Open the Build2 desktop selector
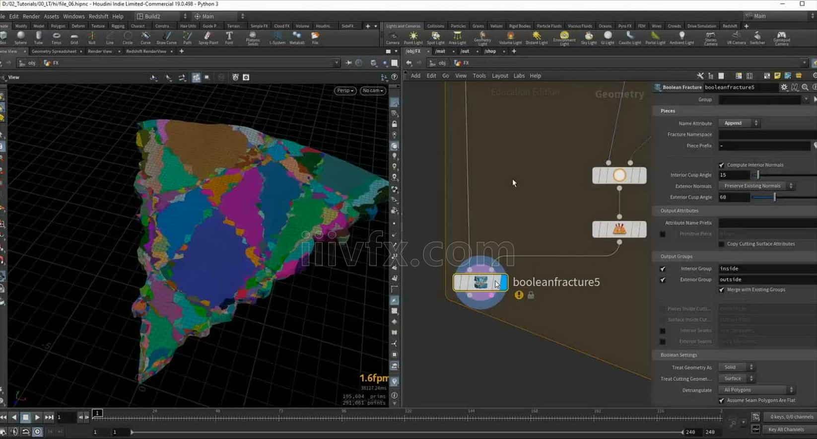The width and height of the screenshot is (817, 439). pyautogui.click(x=161, y=16)
